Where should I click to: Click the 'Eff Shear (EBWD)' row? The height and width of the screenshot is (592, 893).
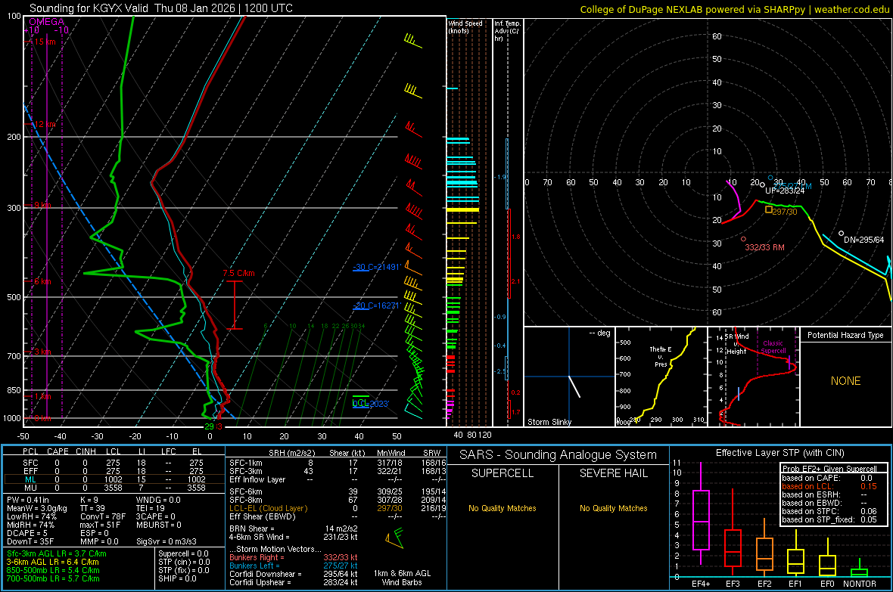(338, 516)
